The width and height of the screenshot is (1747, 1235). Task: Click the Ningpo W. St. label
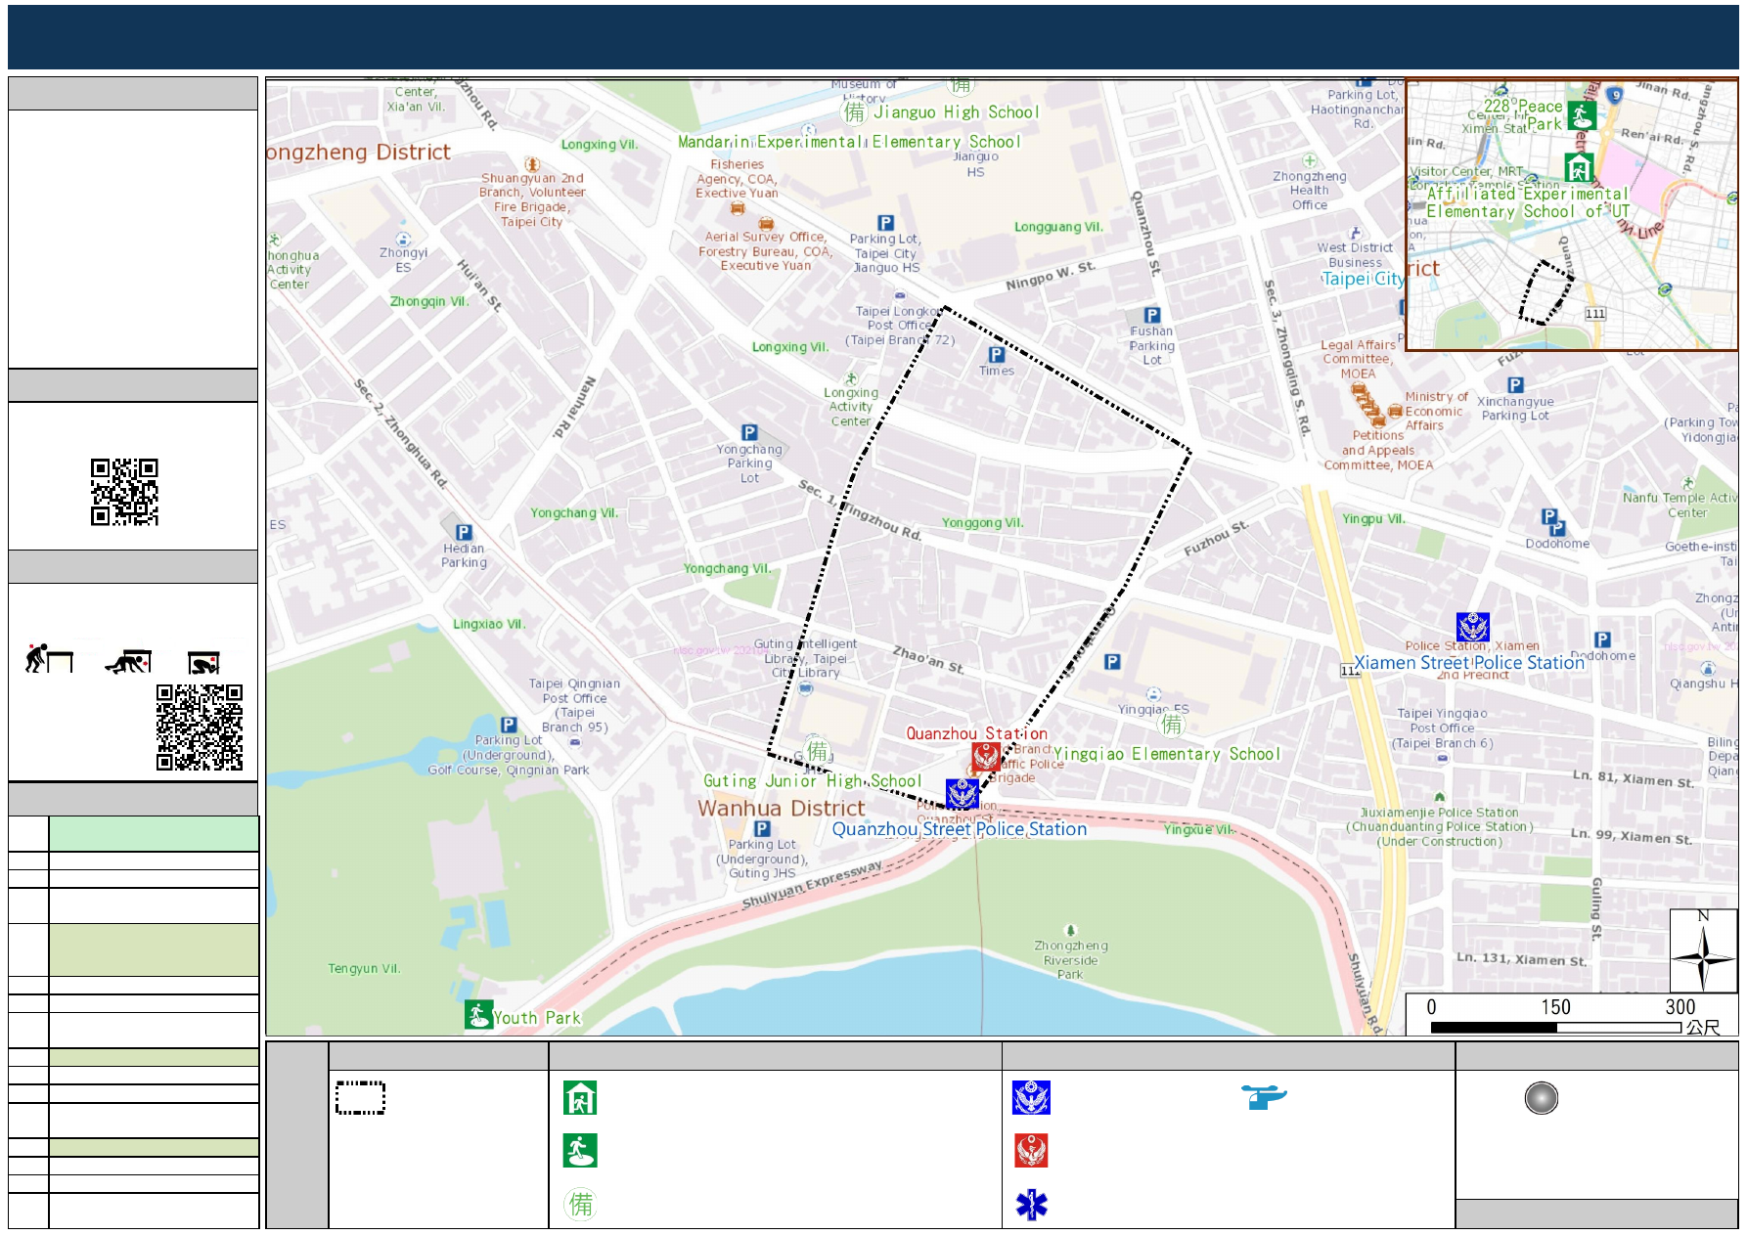click(1051, 276)
